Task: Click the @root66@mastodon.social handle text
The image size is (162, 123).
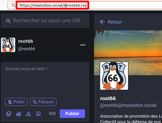Action: pyautogui.click(x=128, y=105)
